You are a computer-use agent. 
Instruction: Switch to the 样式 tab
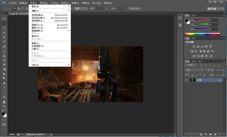point(194,38)
